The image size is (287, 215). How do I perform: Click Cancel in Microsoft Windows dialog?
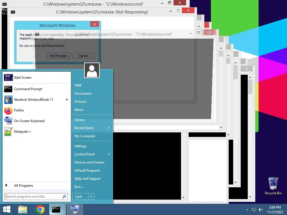[x=83, y=56]
